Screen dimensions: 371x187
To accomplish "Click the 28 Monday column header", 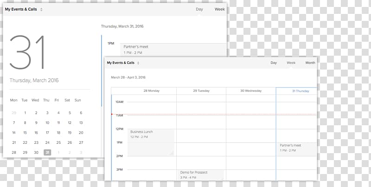I will [151, 91].
